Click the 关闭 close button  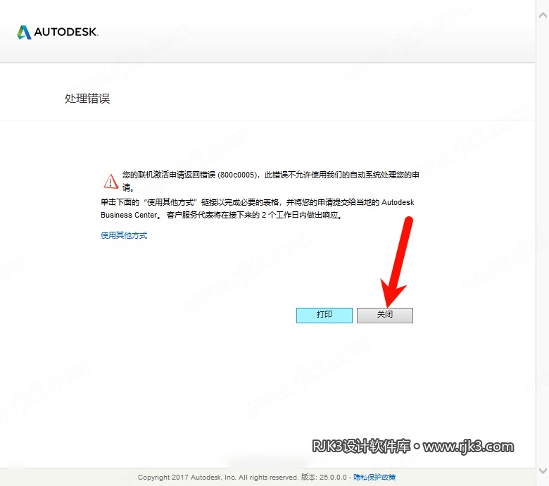[385, 315]
